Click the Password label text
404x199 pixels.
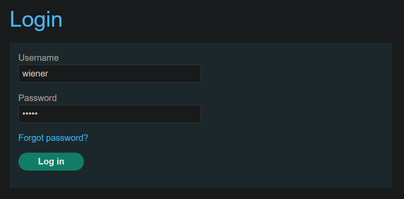pyautogui.click(x=38, y=98)
